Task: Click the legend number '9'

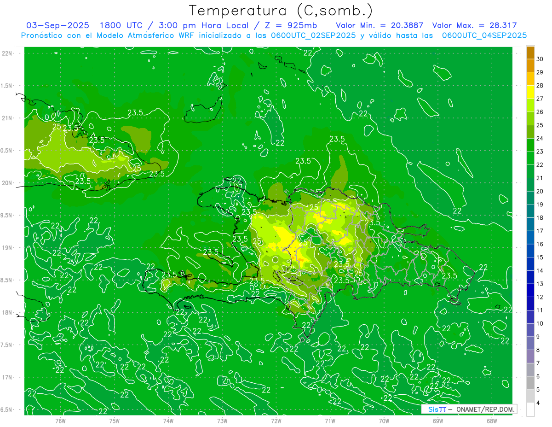Action: coord(539,337)
